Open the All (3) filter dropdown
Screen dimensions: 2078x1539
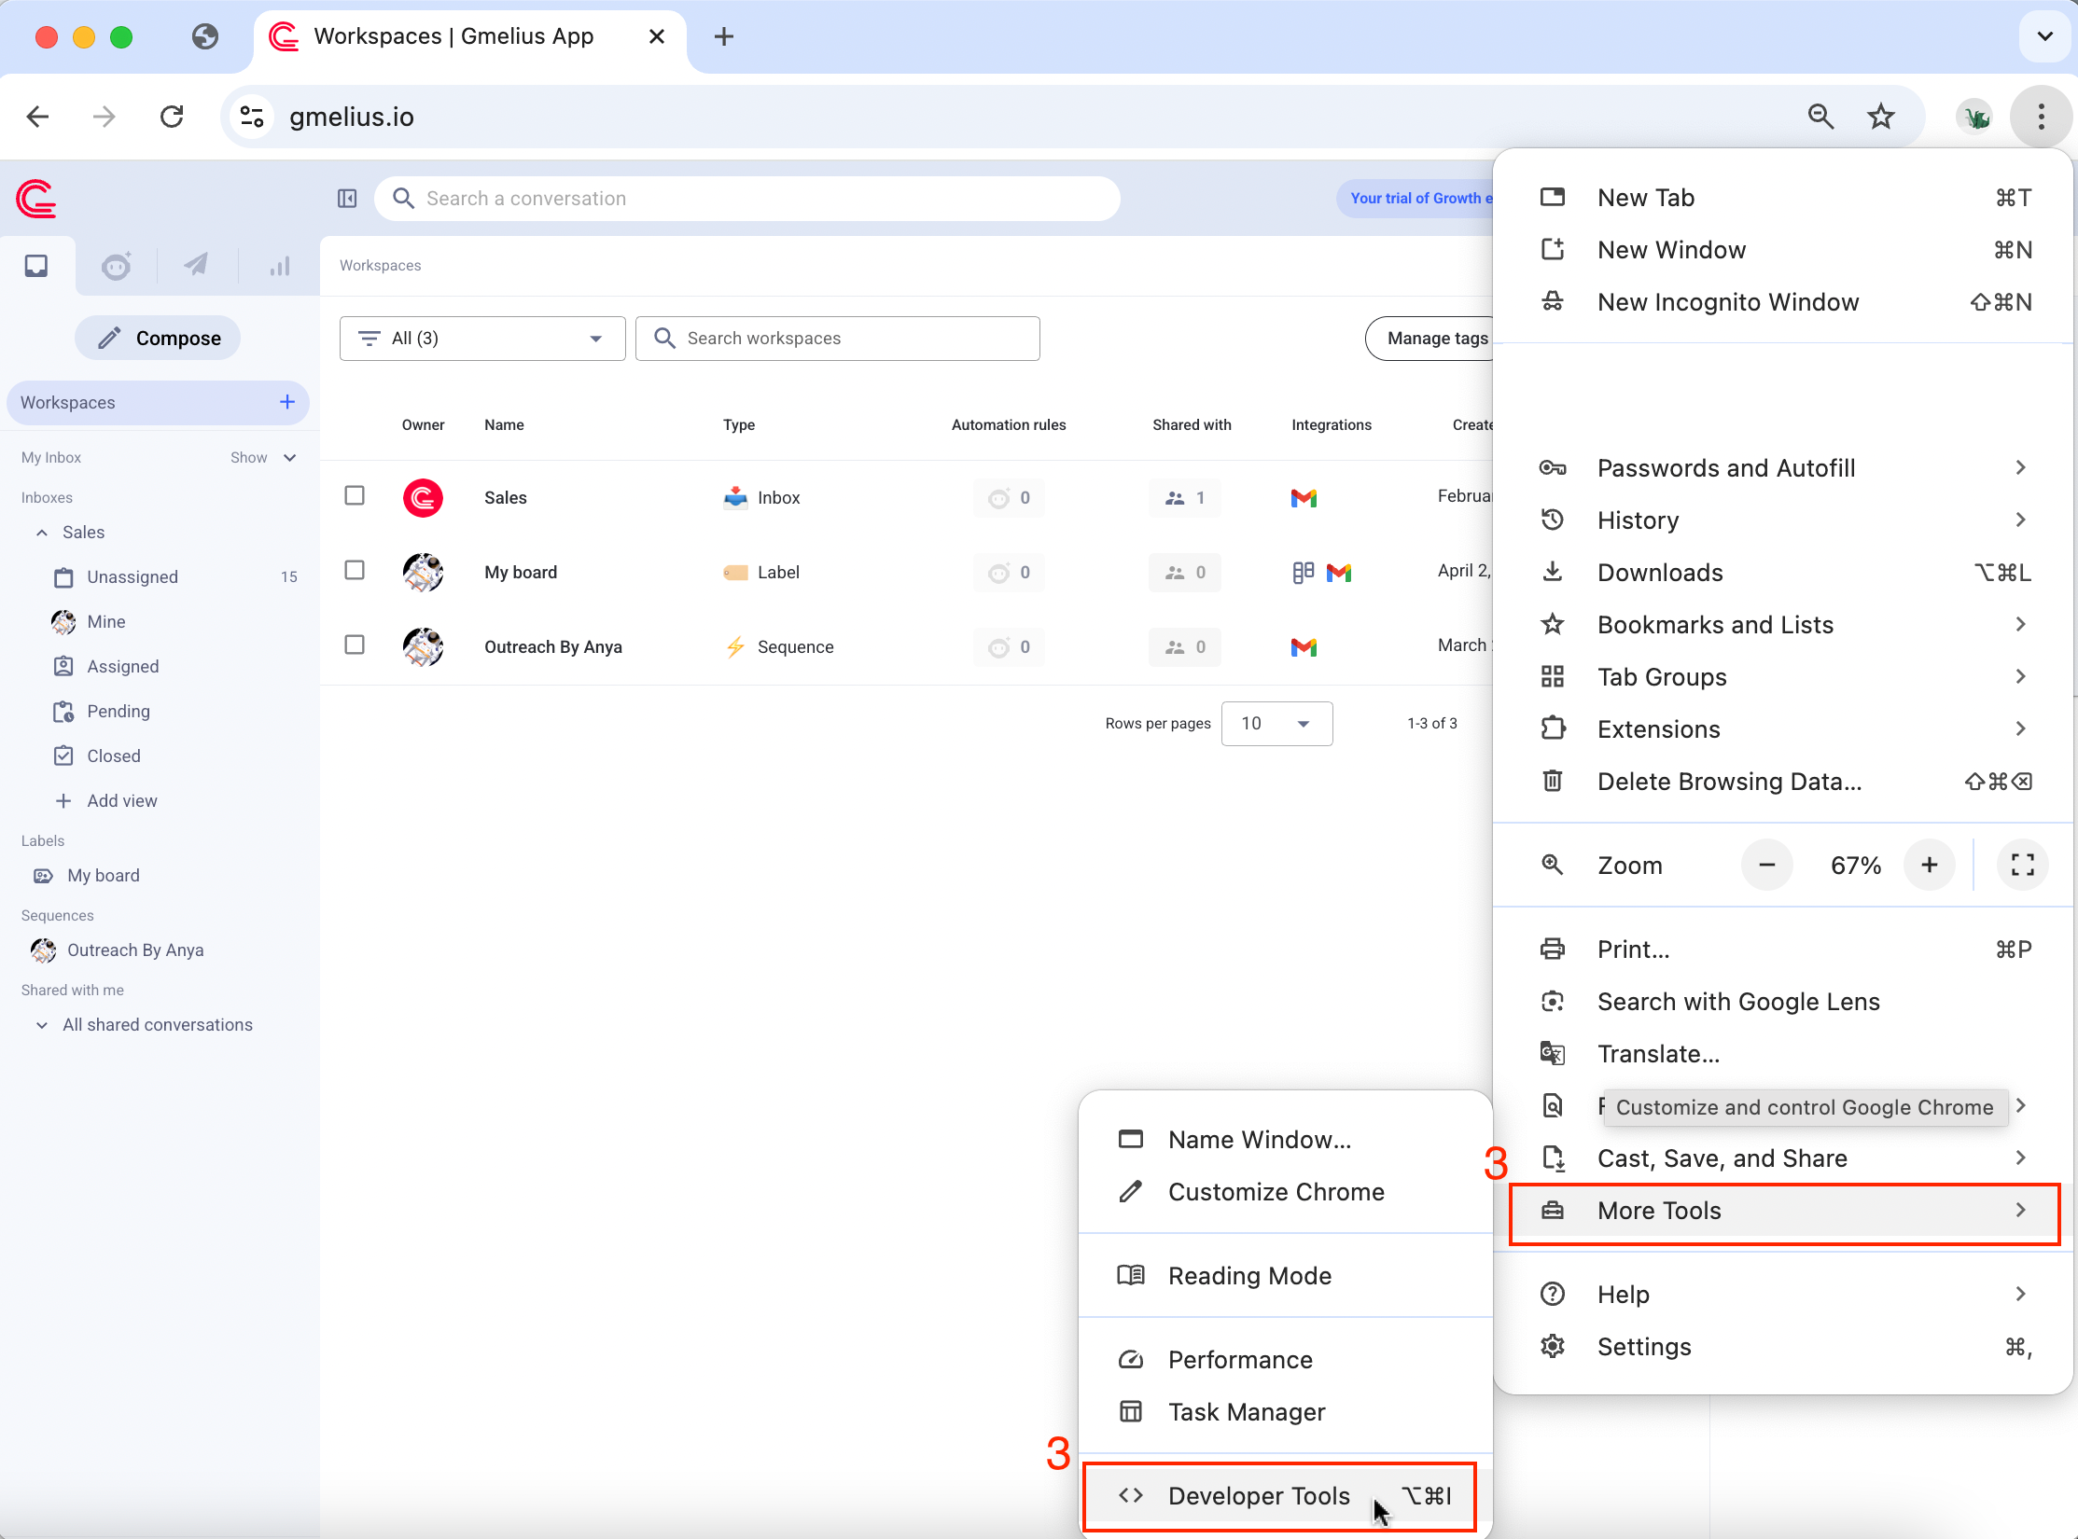[x=482, y=339]
